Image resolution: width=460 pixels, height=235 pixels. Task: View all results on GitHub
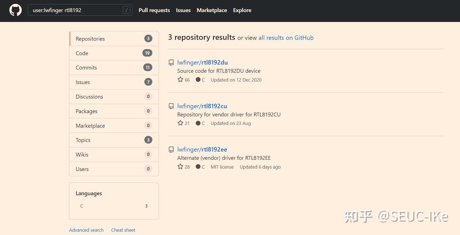tap(286, 38)
